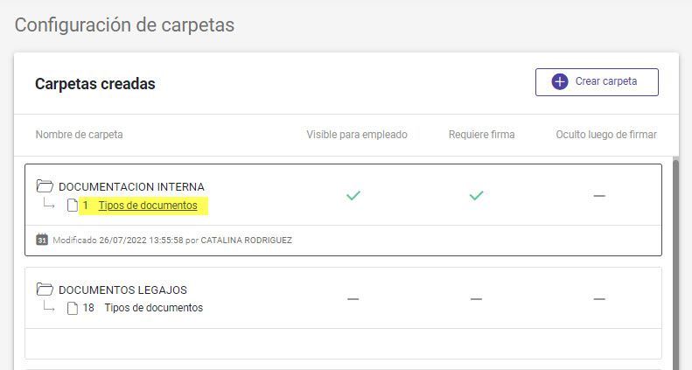The height and width of the screenshot is (370, 692).
Task: Click sub-item arrow under DOCUMENTACION INTERNA
Action: pos(48,203)
